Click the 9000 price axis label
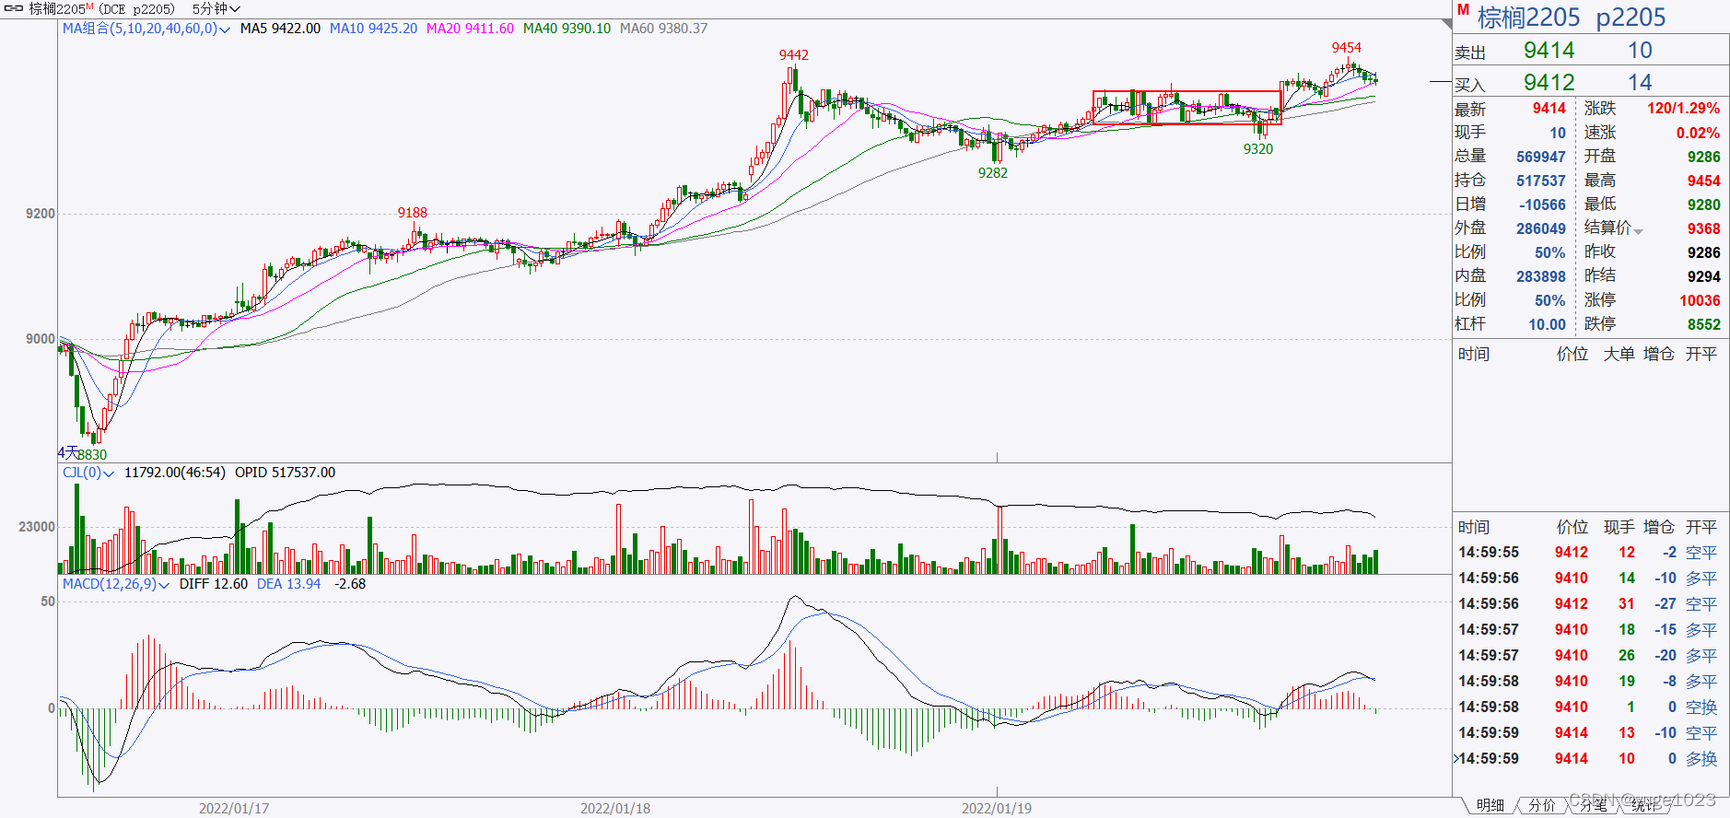The width and height of the screenshot is (1730, 818). click(41, 339)
